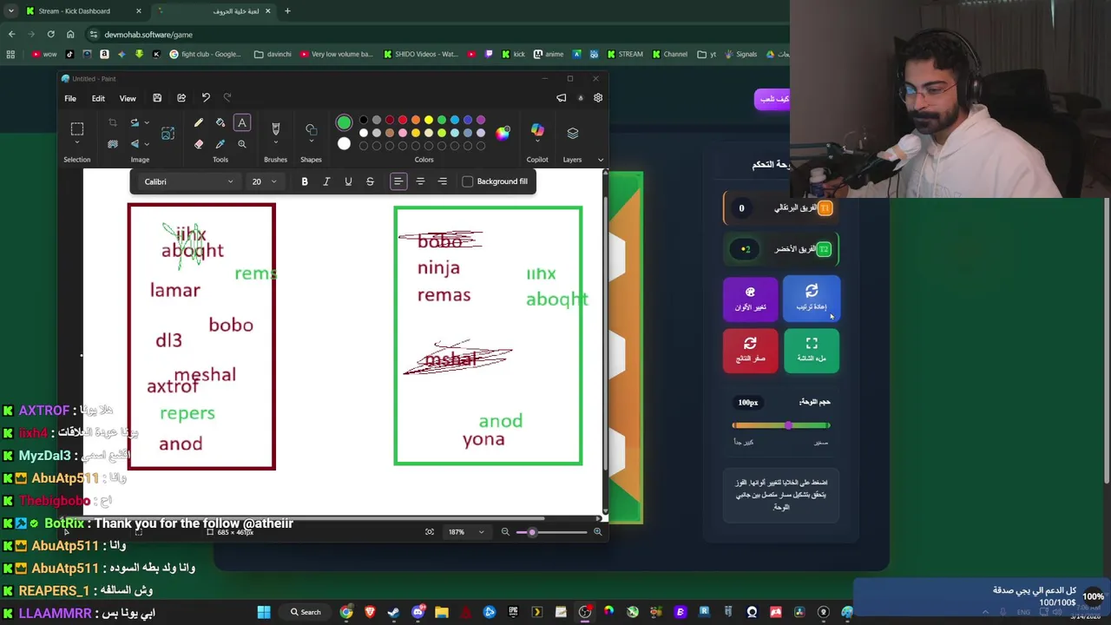The width and height of the screenshot is (1111, 625).
Task: Click the Crop tool in Paint
Action: click(112, 123)
